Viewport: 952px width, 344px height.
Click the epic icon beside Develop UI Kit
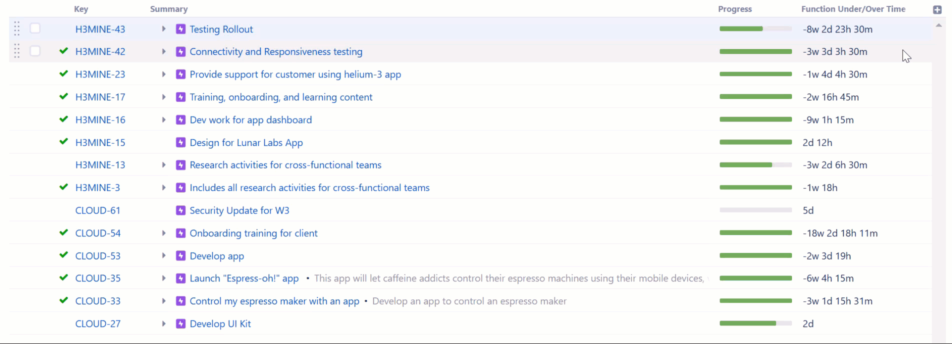point(181,323)
